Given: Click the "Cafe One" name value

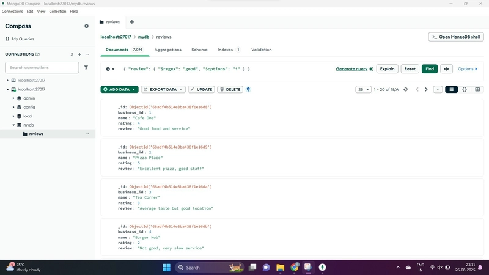Looking at the screenshot, I should [x=144, y=118].
